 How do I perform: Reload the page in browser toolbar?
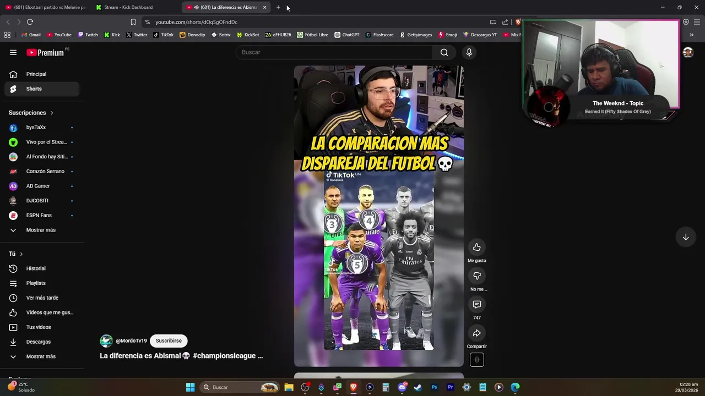(30, 22)
